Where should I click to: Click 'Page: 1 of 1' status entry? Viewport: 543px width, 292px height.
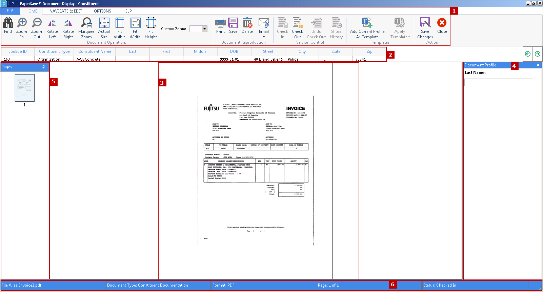pos(328,285)
